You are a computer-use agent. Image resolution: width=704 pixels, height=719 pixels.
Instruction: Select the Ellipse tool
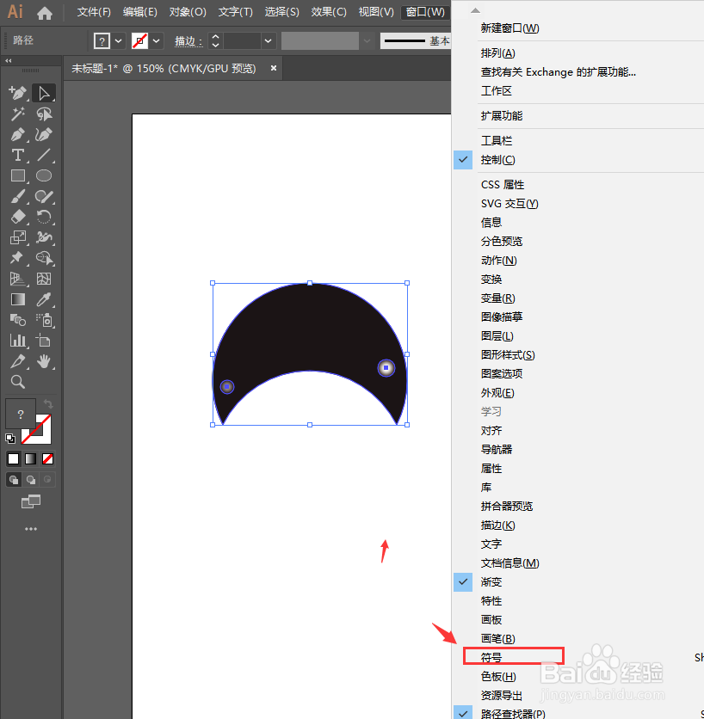(43, 175)
